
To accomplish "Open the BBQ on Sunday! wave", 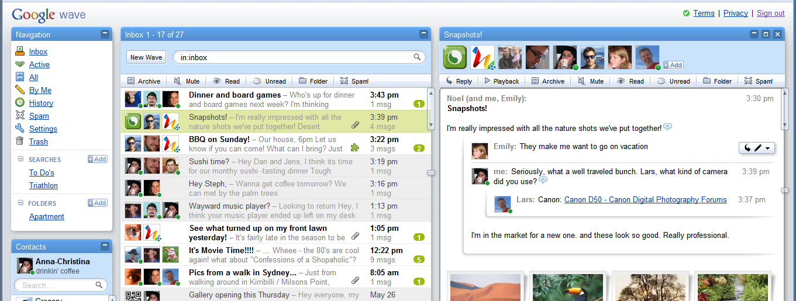I will [x=275, y=144].
